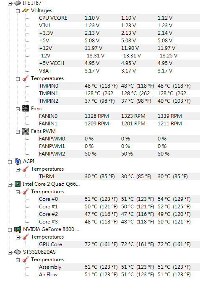
Task: Select the FANIN0 fan speed row
Action: tap(119, 116)
